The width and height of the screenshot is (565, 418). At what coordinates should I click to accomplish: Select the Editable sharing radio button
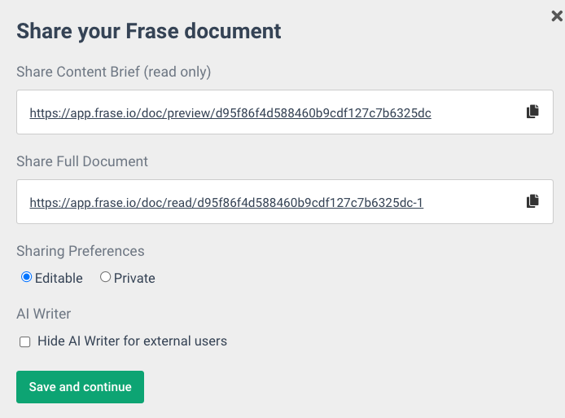26,277
